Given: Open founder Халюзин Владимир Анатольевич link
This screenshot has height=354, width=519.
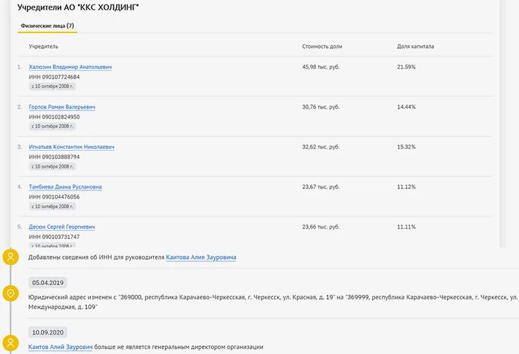Looking at the screenshot, I should point(70,67).
